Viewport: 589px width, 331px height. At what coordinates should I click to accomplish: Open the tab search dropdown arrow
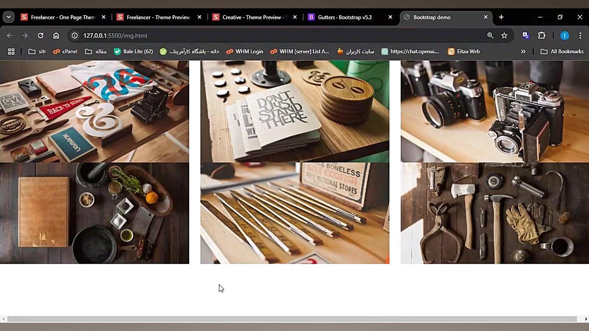(x=9, y=17)
